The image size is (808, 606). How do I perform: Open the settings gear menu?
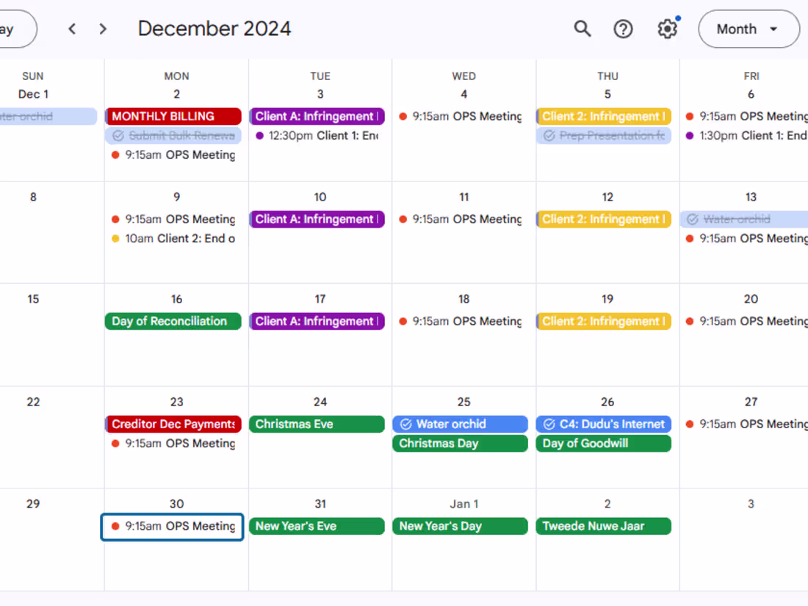coord(667,29)
